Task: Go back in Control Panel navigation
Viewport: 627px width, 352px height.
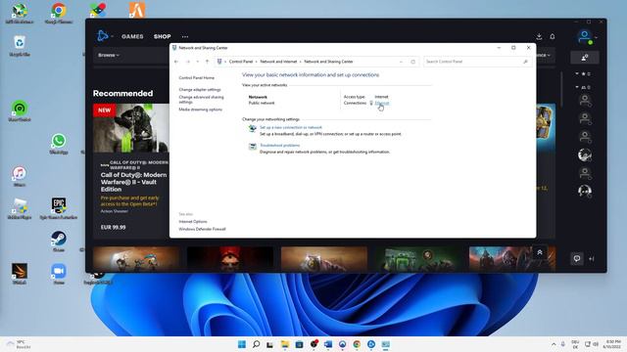Action: pos(176,62)
